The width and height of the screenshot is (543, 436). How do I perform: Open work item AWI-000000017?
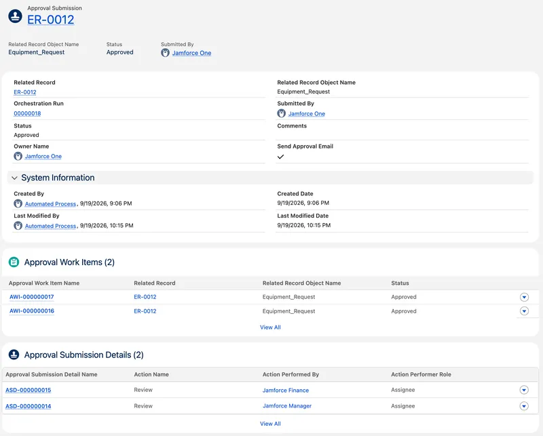[x=31, y=297]
